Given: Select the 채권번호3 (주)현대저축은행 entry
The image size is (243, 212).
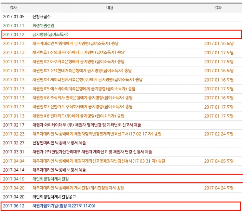Looking at the screenshot, I should (x=82, y=71).
